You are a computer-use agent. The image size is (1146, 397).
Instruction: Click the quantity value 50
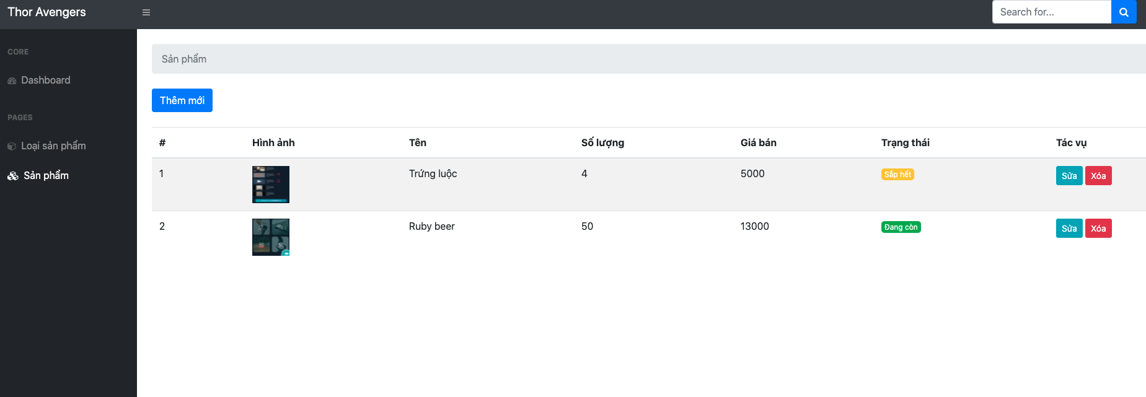pos(588,226)
